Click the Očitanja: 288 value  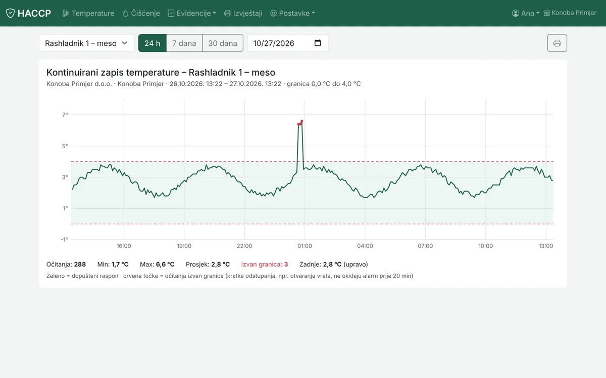pyautogui.click(x=66, y=264)
